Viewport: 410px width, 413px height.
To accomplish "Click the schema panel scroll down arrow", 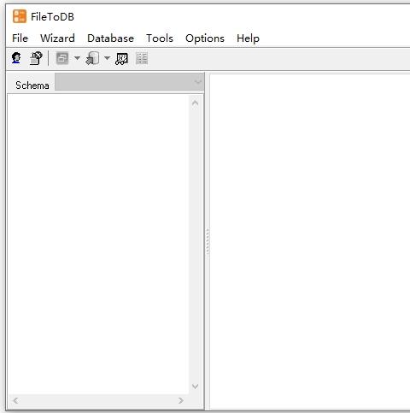I will tap(195, 386).
